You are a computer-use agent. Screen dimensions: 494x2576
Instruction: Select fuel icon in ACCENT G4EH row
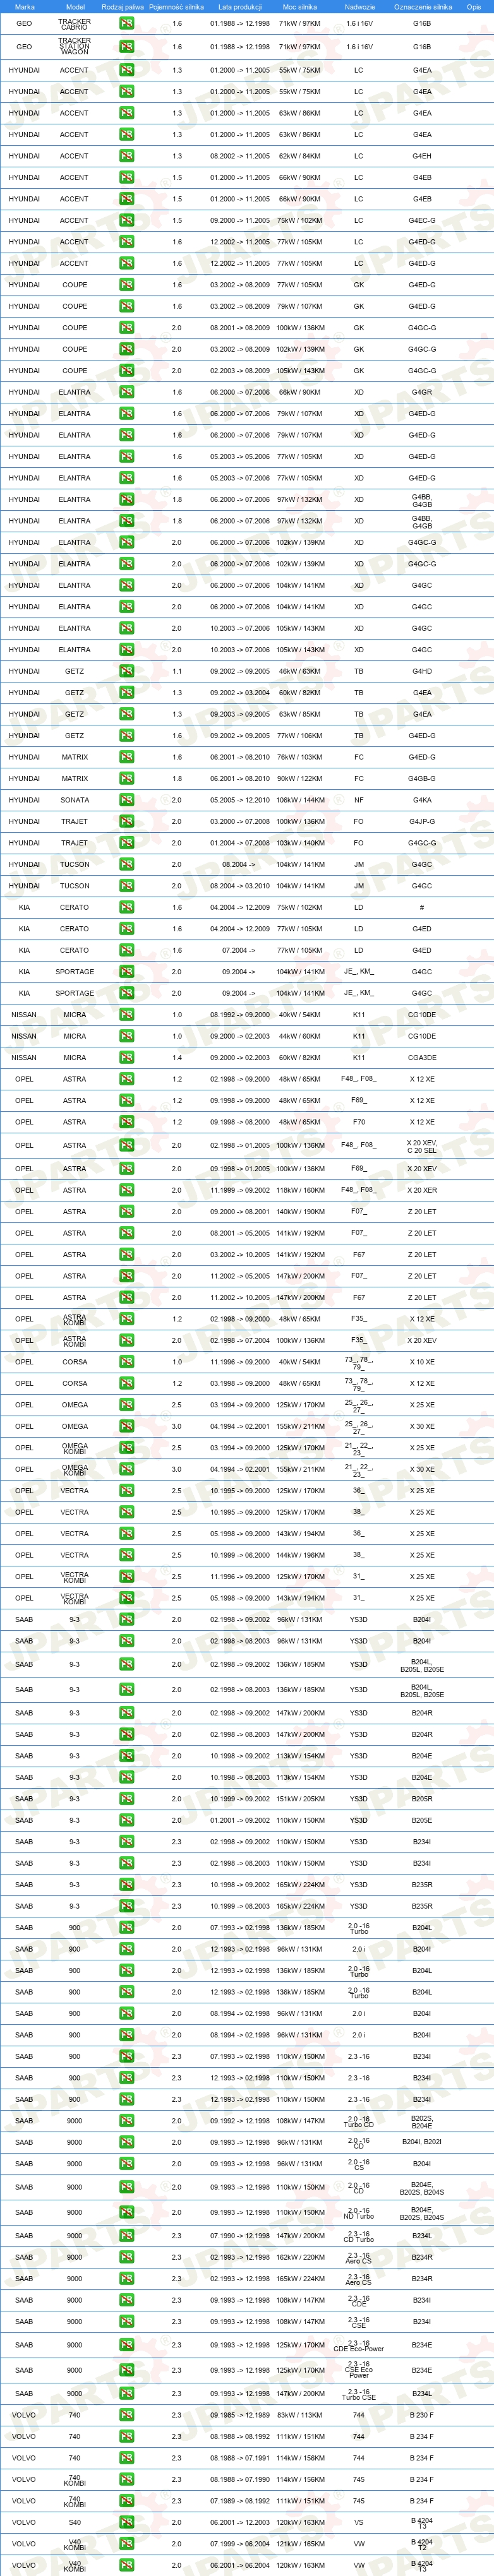(126, 156)
